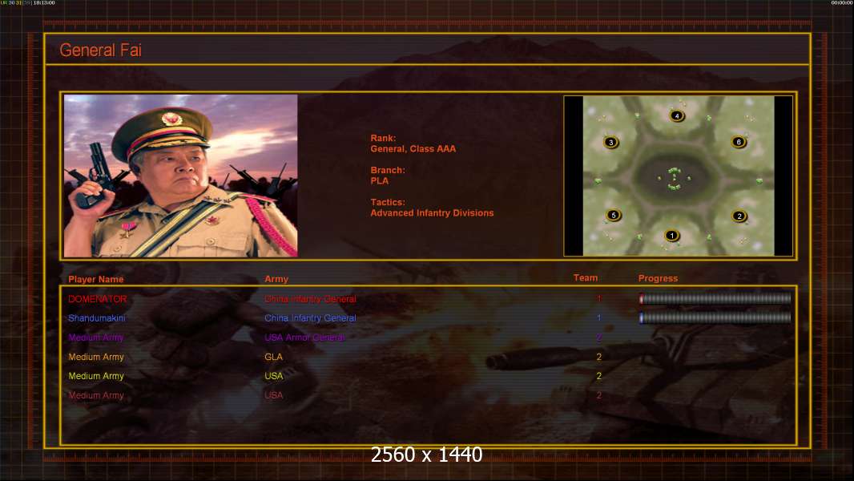Click team number 2 in USA Armor General row
This screenshot has height=481, width=854.
tap(599, 338)
